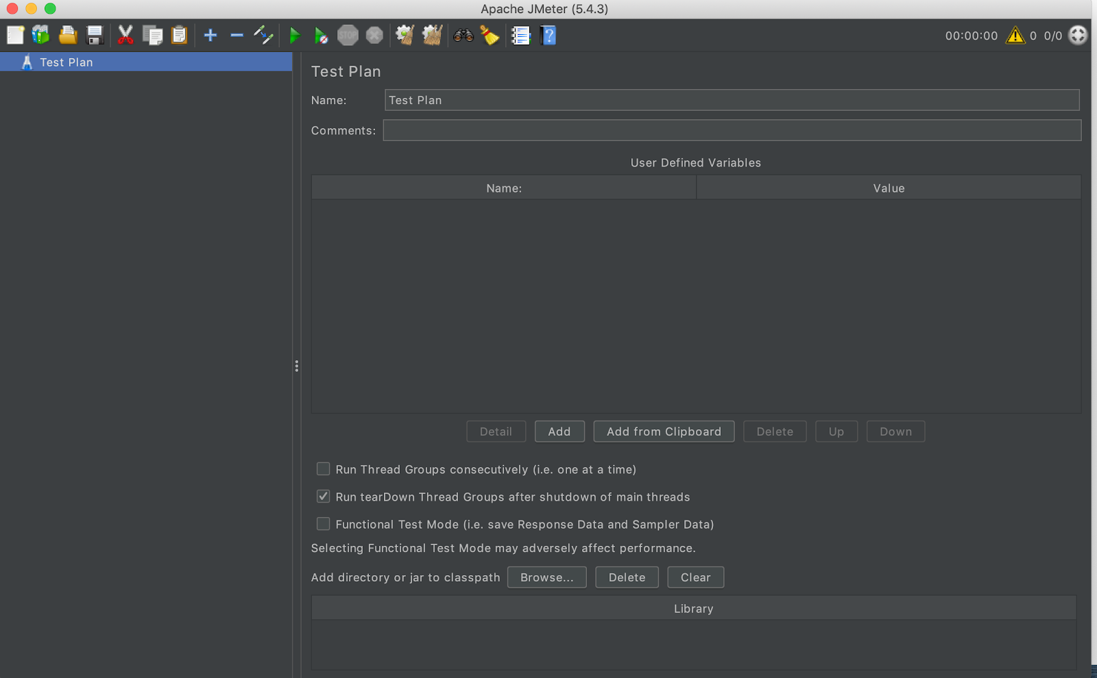Click the Name input field
This screenshot has width=1097, height=678.
point(732,100)
